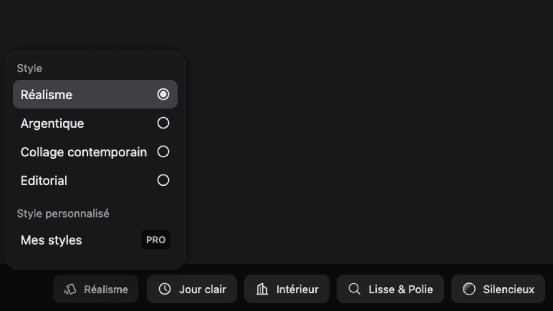Choose the Editorial radio button
Screen dimensions: 553x311
point(163,181)
